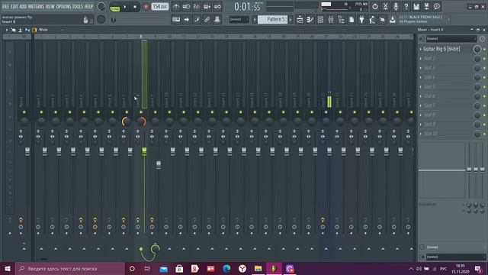
Task: Toggle the loop recording icon
Action: pos(217,7)
